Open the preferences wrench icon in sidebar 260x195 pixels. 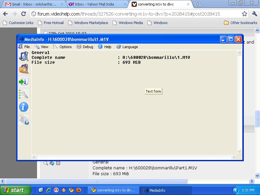click(24, 94)
